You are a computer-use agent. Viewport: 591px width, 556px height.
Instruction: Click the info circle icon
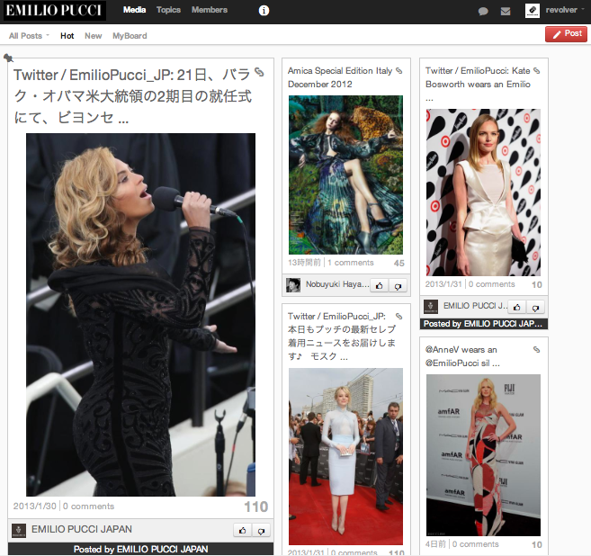point(264,11)
